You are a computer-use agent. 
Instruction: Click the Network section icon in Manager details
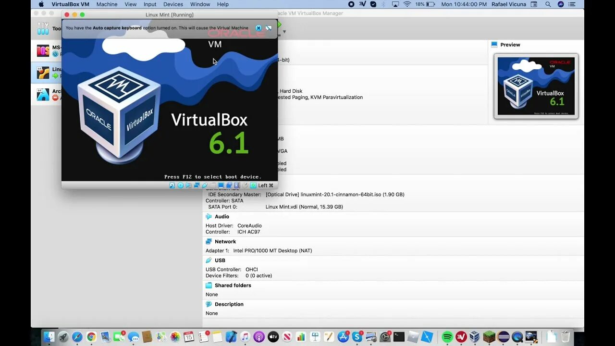pyautogui.click(x=209, y=242)
